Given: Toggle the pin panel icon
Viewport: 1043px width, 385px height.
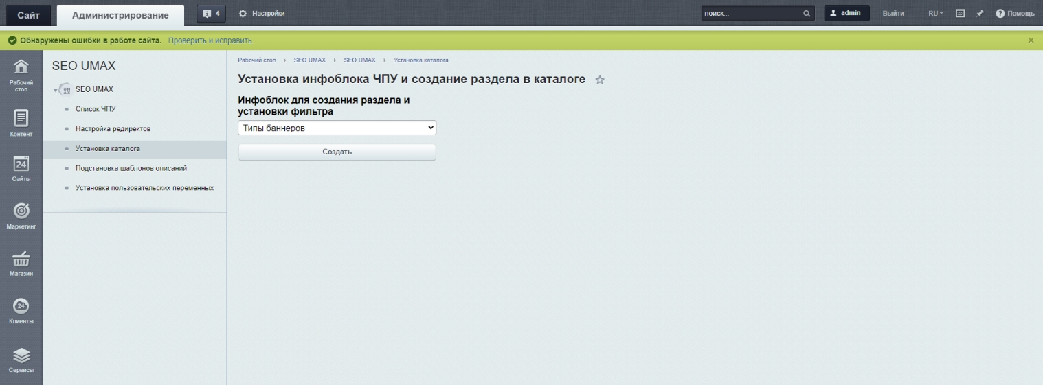Looking at the screenshot, I should [x=980, y=13].
